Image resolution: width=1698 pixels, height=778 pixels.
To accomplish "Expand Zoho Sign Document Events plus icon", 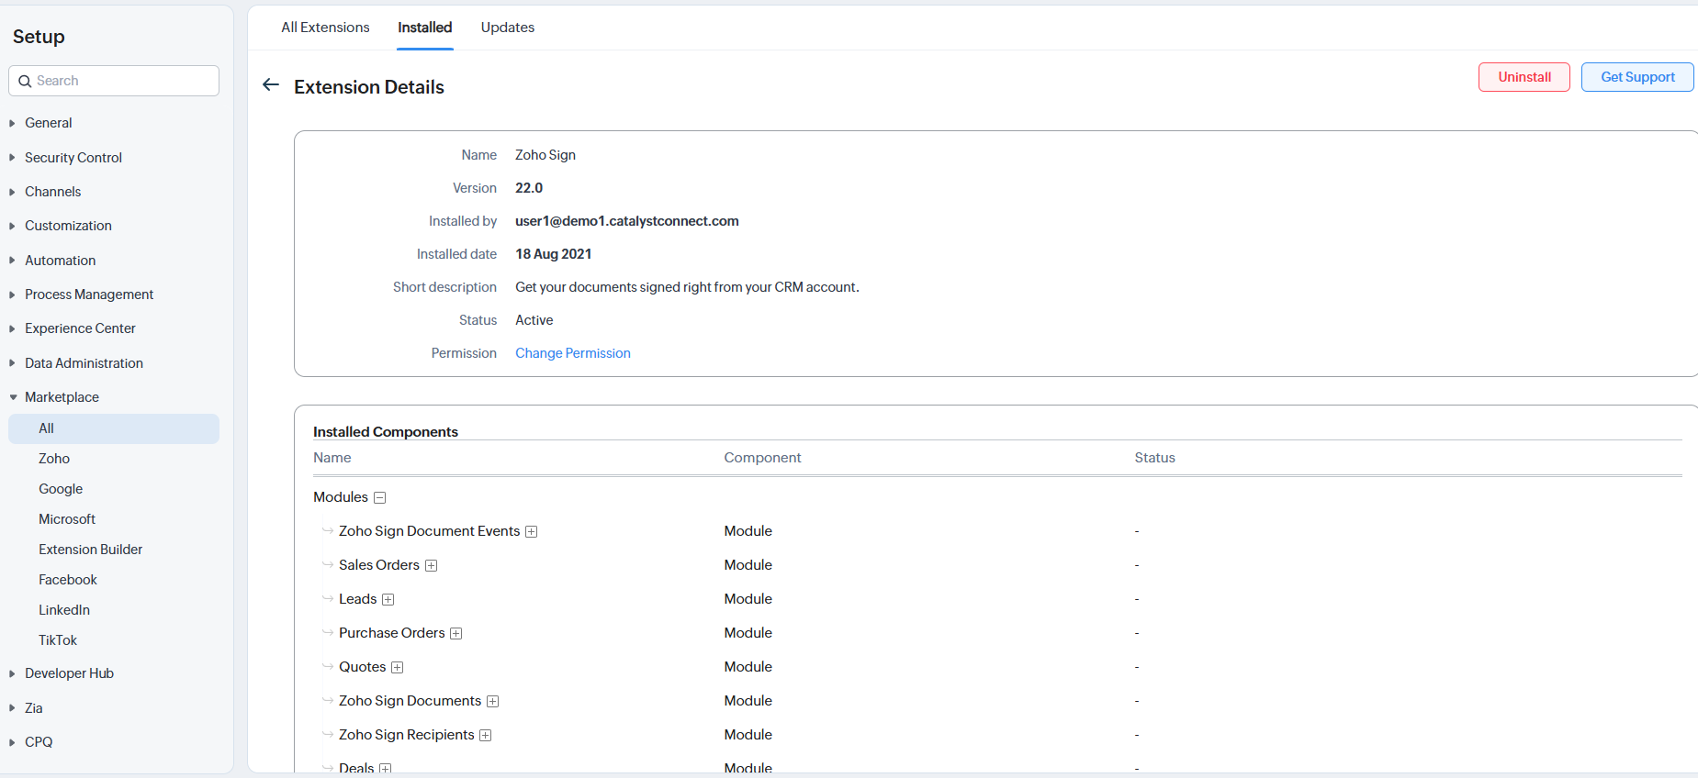I will click(531, 532).
